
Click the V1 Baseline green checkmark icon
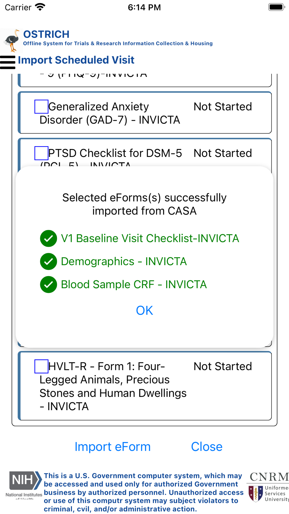pos(49,238)
